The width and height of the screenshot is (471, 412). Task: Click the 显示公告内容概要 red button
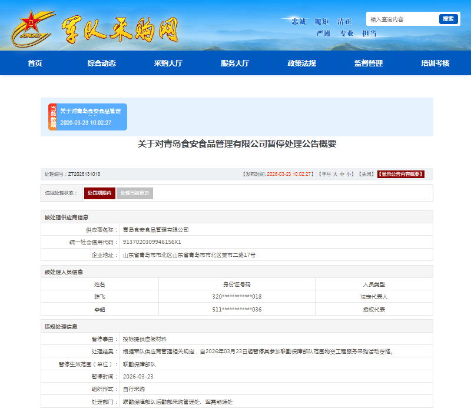click(x=402, y=174)
